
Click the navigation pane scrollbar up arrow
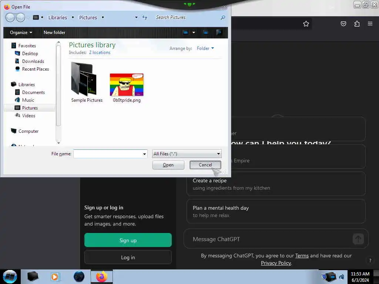click(x=58, y=43)
